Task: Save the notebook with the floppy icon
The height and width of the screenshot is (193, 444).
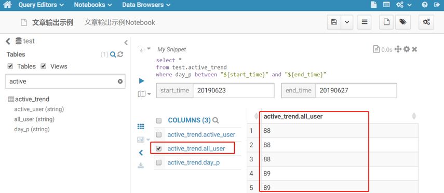Action: coord(334,22)
